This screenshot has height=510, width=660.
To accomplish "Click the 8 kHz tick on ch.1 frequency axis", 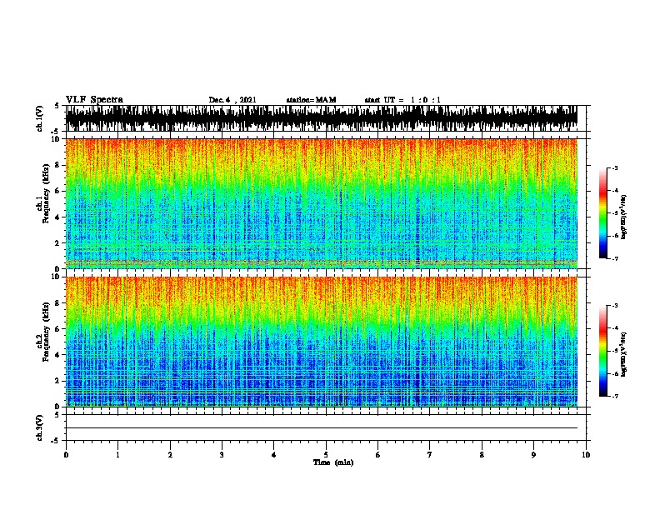I will point(58,165).
